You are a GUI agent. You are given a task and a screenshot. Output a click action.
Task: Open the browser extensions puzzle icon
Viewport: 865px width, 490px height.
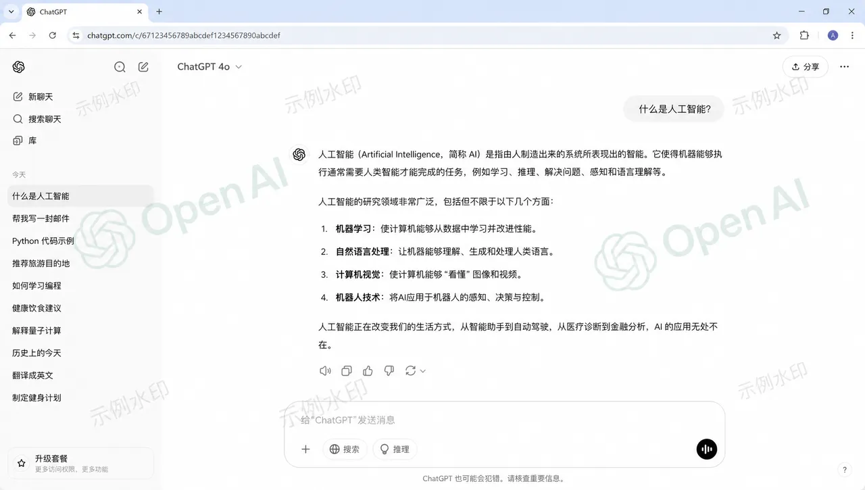804,35
